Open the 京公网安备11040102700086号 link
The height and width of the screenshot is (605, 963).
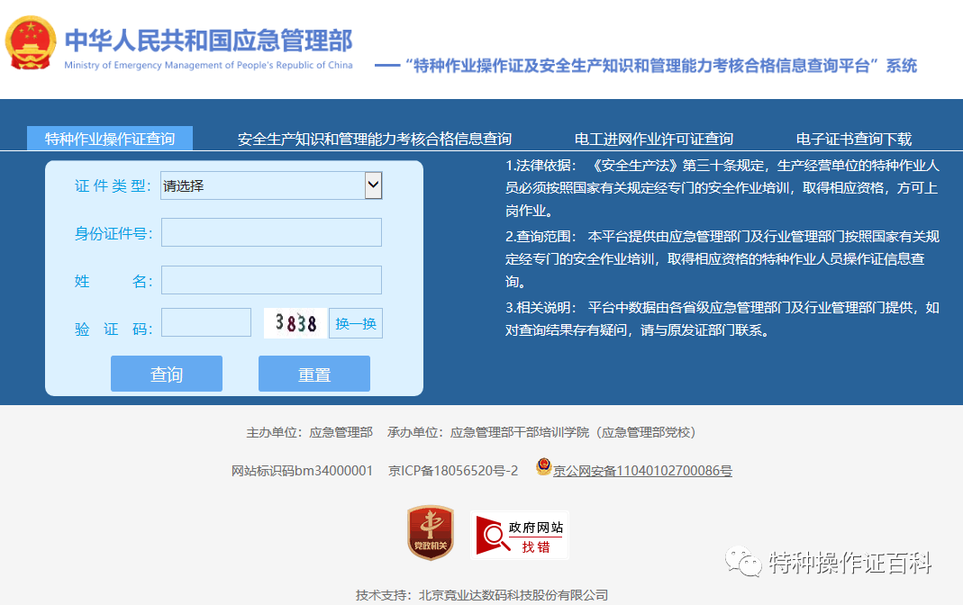tap(642, 471)
